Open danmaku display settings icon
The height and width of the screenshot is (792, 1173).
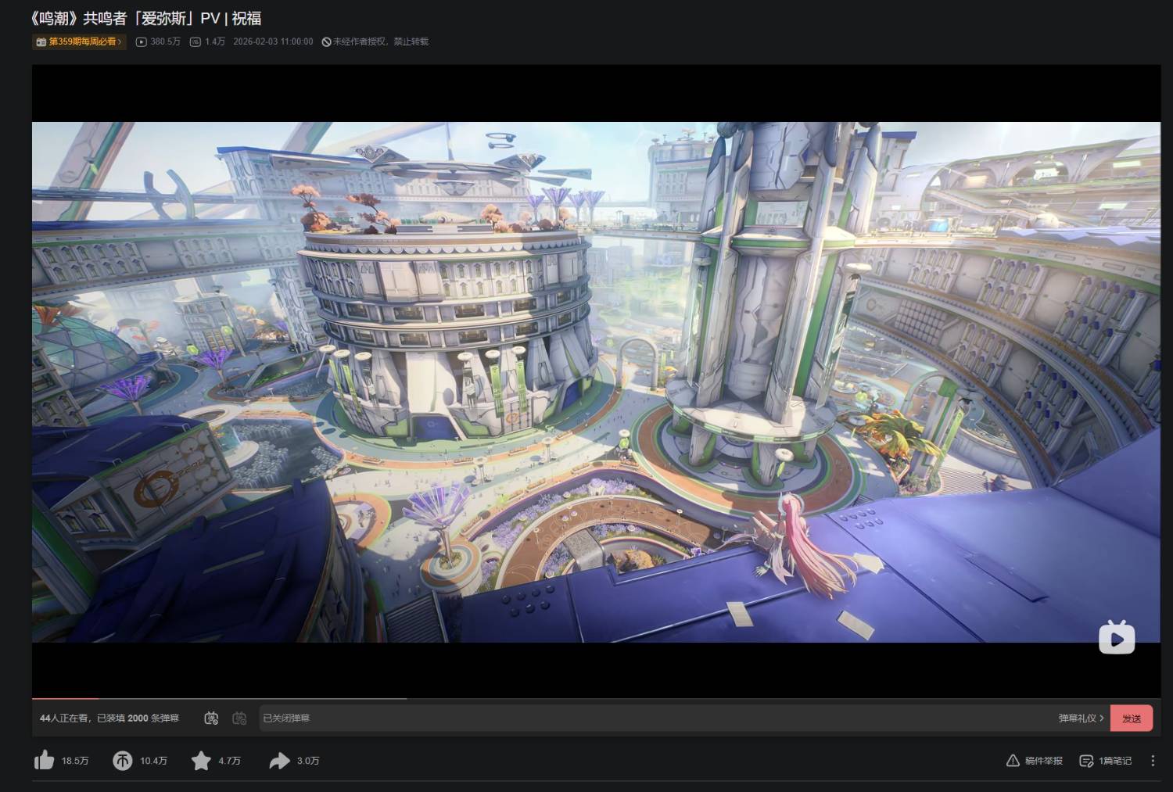(x=240, y=718)
